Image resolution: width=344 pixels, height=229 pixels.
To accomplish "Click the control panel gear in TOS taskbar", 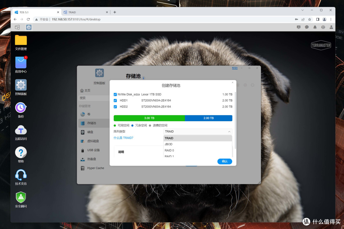I will [x=29, y=27].
